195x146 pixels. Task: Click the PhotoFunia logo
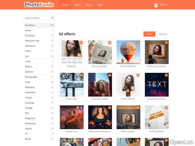[39, 5]
